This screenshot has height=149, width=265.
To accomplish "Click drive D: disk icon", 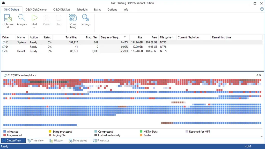I will click(4, 47).
